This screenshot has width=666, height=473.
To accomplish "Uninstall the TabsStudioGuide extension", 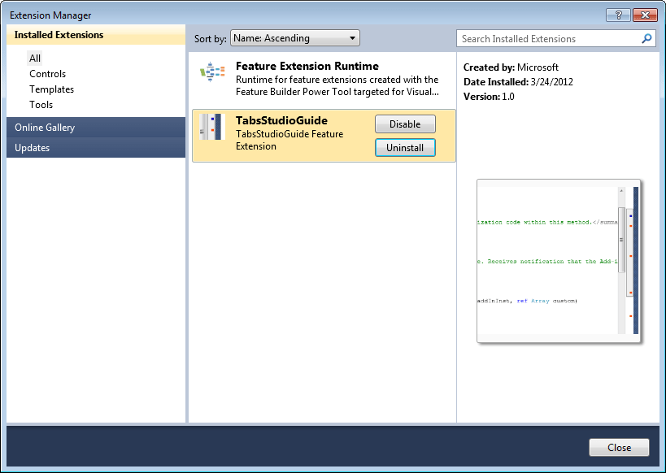I will click(404, 147).
